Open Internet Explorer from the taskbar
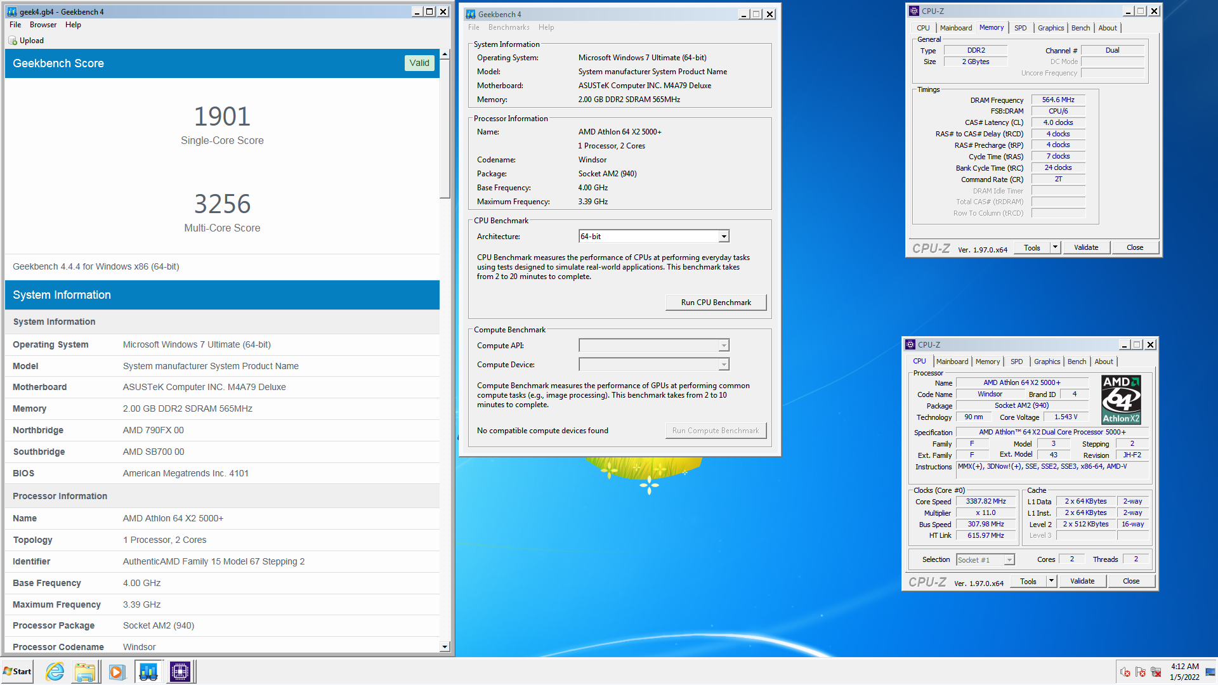Viewport: 1218px width, 685px height. point(55,672)
